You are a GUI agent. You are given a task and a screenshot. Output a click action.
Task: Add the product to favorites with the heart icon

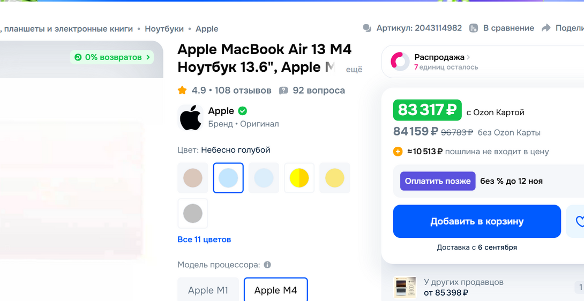579,221
